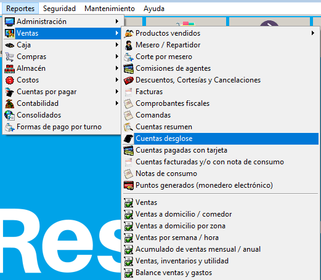Click the Puntos generados card icon

coord(129,185)
